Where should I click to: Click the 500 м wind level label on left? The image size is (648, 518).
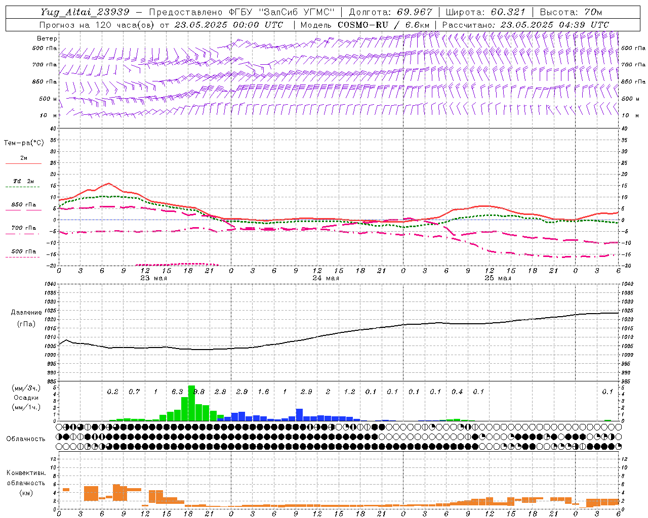[x=48, y=99]
